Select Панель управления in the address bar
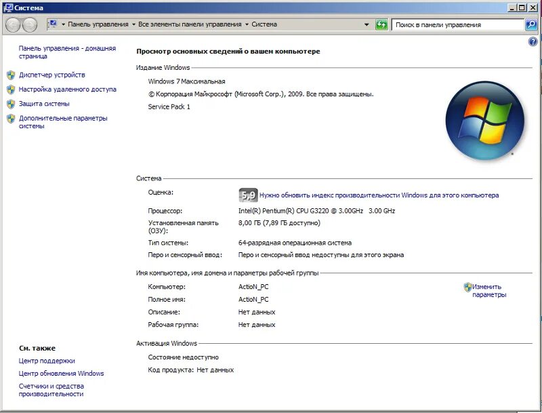The width and height of the screenshot is (542, 413). [98, 24]
